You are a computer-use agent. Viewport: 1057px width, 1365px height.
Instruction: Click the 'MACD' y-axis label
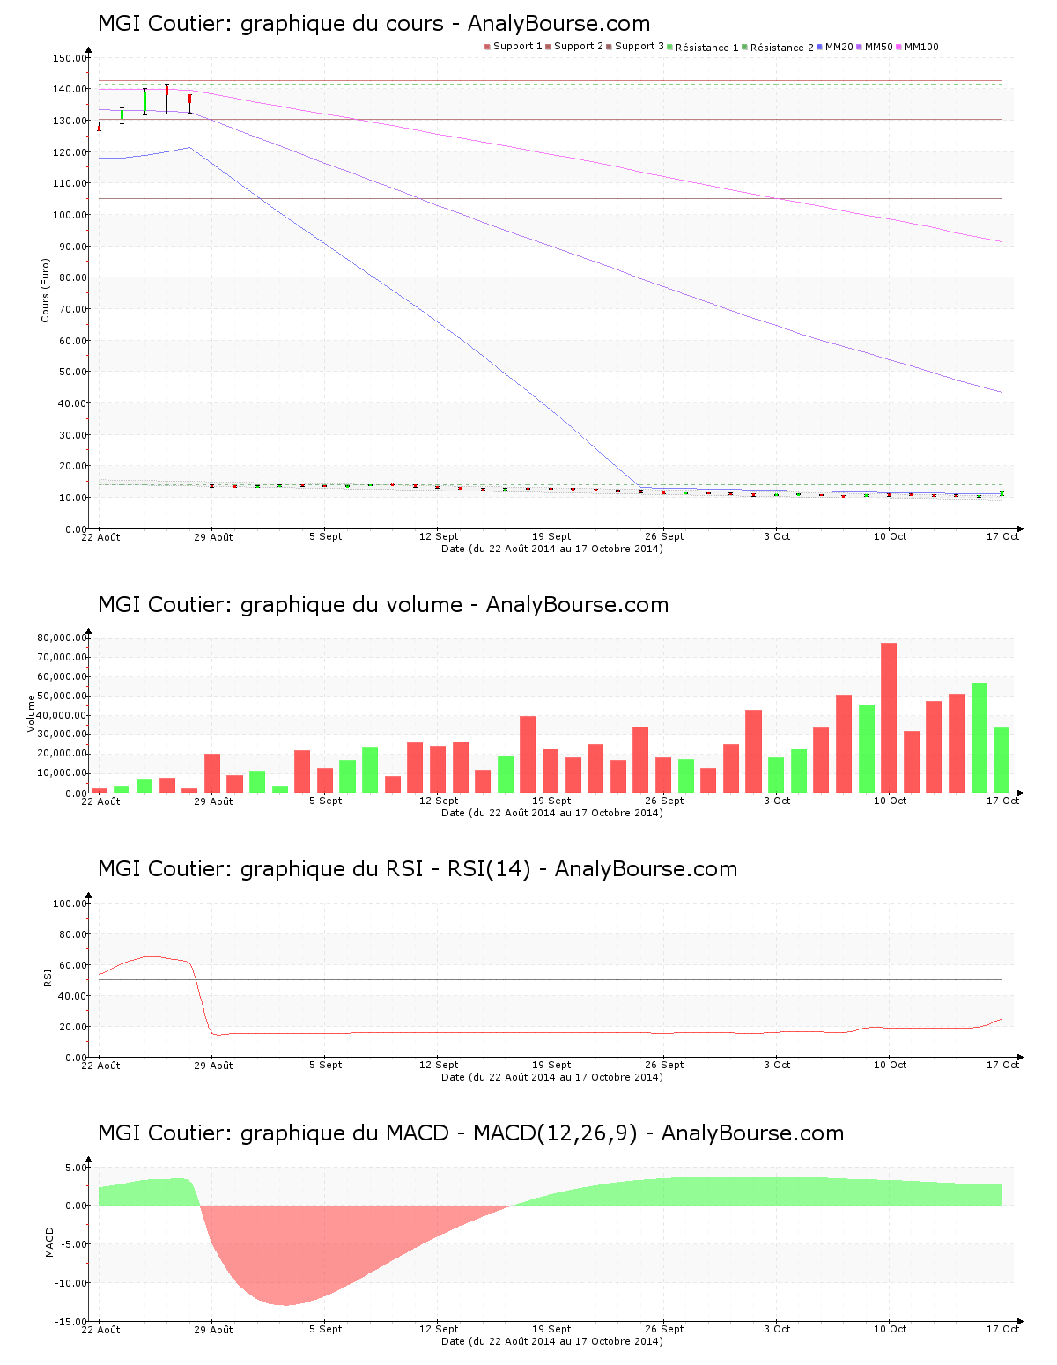pyautogui.click(x=49, y=1242)
